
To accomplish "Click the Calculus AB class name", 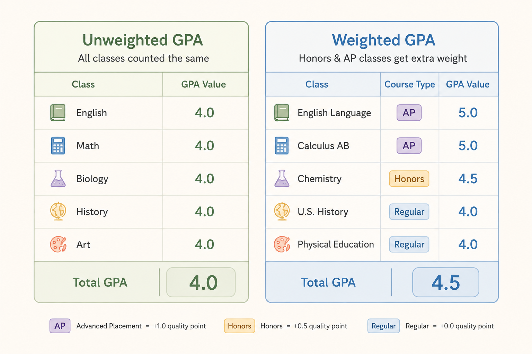I will (323, 146).
